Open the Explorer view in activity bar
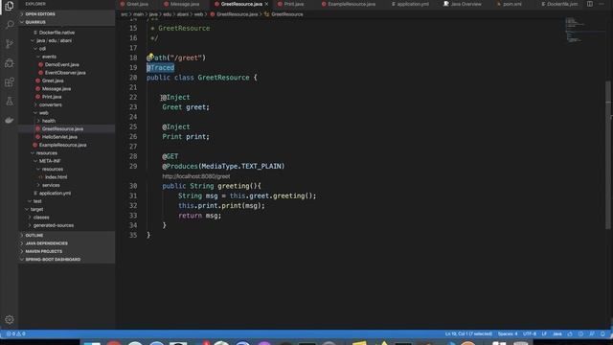The width and height of the screenshot is (613, 345). [9, 6]
